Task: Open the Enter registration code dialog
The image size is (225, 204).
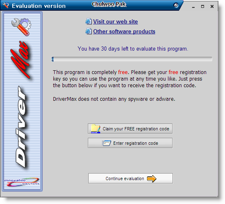Action: point(130,143)
